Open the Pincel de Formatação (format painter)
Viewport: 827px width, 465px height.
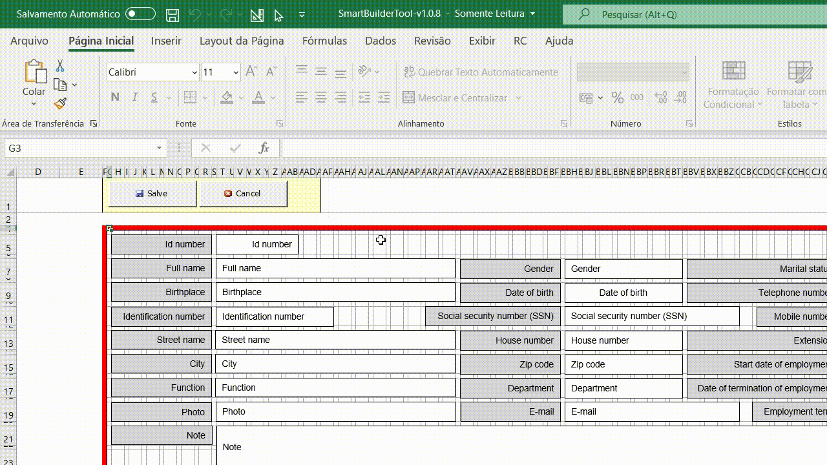click(60, 103)
